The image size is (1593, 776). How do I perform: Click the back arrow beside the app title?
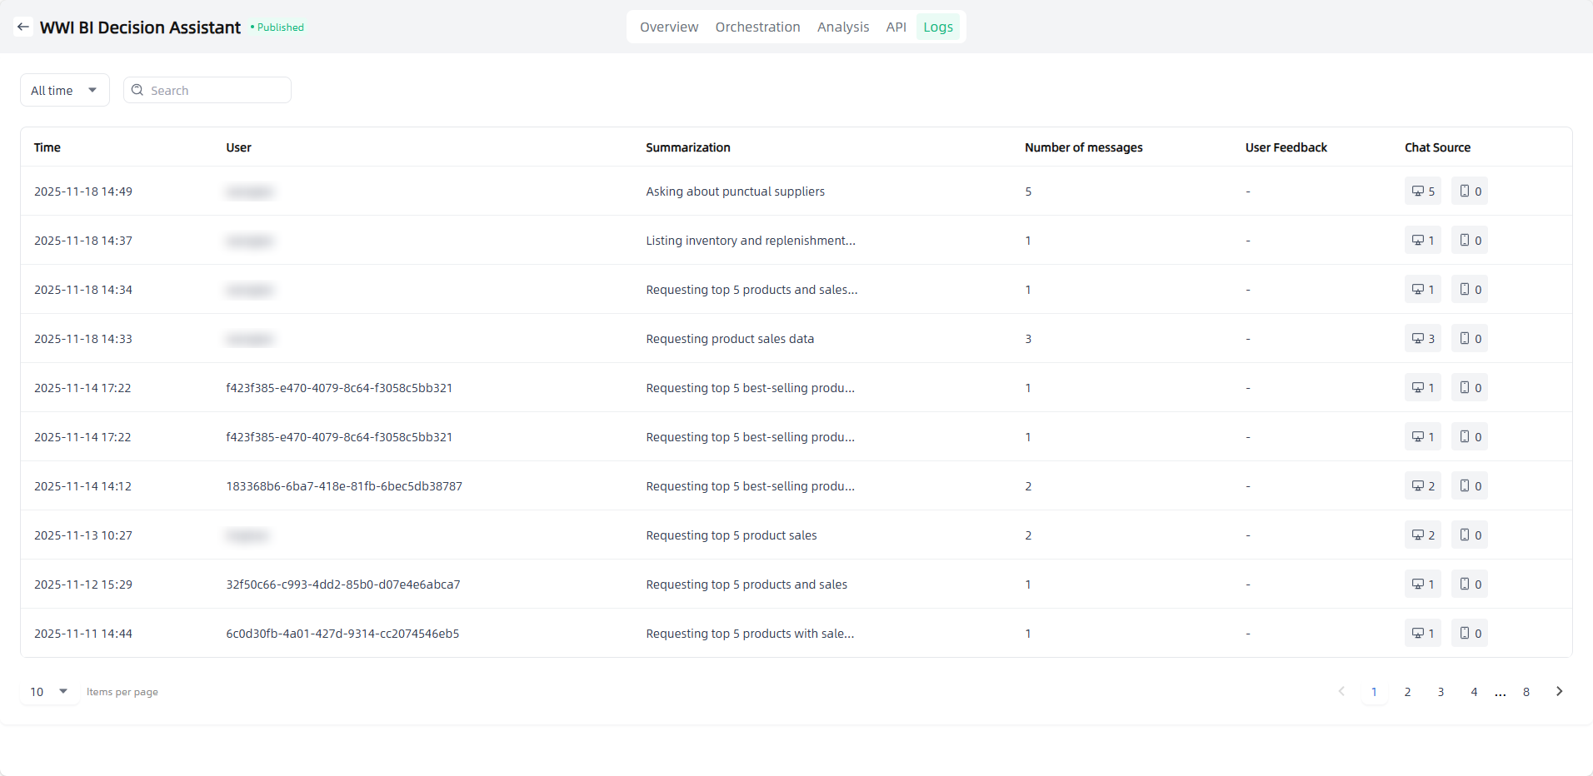(x=23, y=27)
